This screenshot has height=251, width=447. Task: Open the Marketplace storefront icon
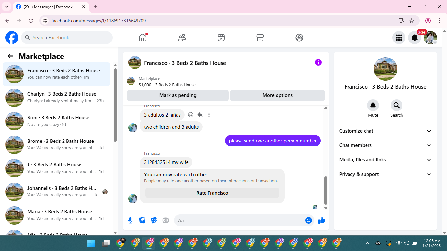(260, 38)
